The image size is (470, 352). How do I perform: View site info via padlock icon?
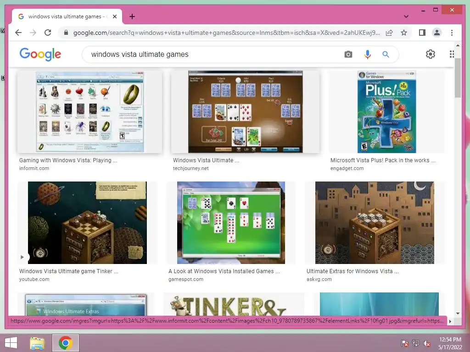point(66,33)
